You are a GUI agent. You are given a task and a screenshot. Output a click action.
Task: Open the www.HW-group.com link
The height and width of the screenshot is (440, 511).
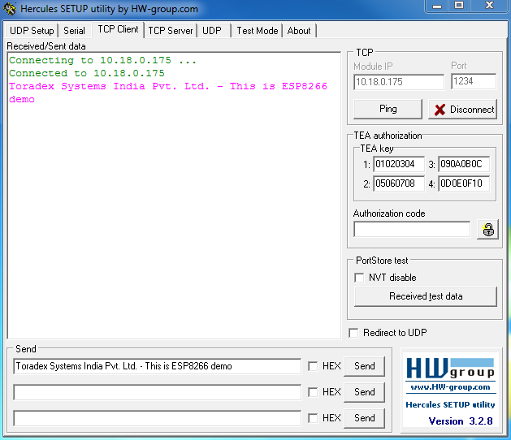450,387
